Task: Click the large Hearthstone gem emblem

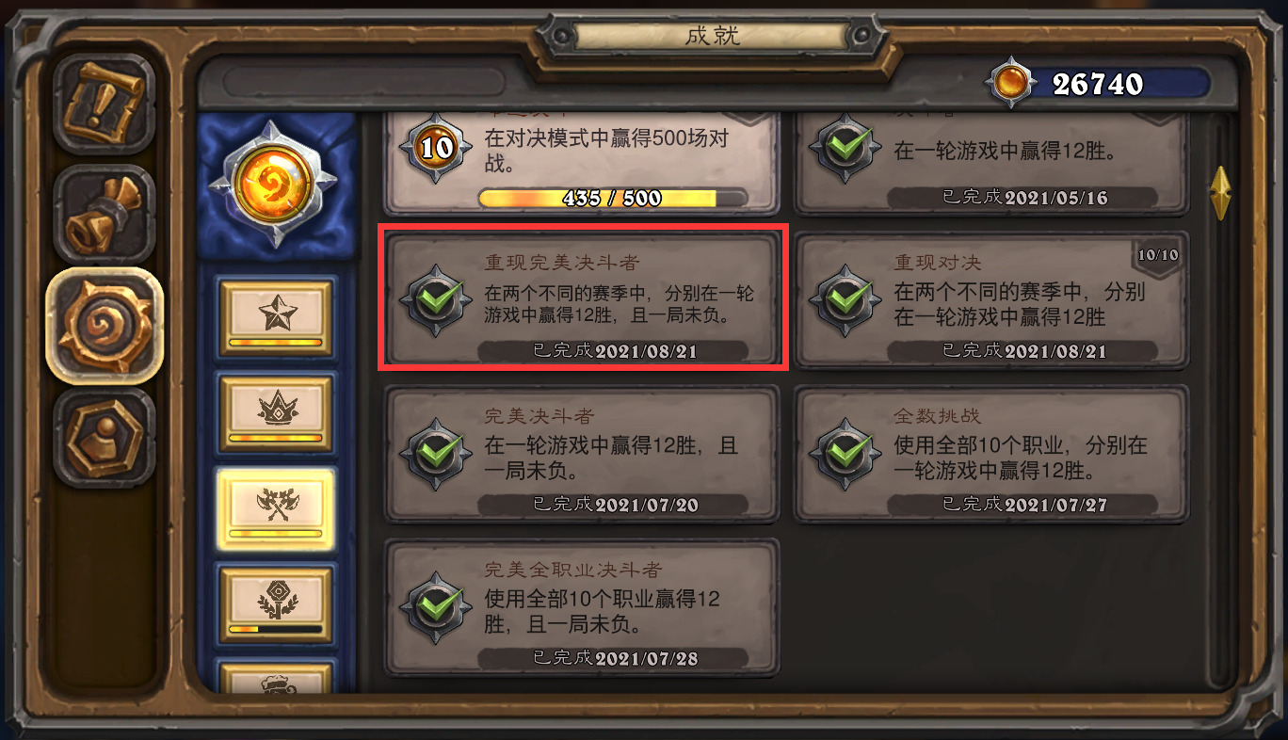Action: (x=275, y=184)
